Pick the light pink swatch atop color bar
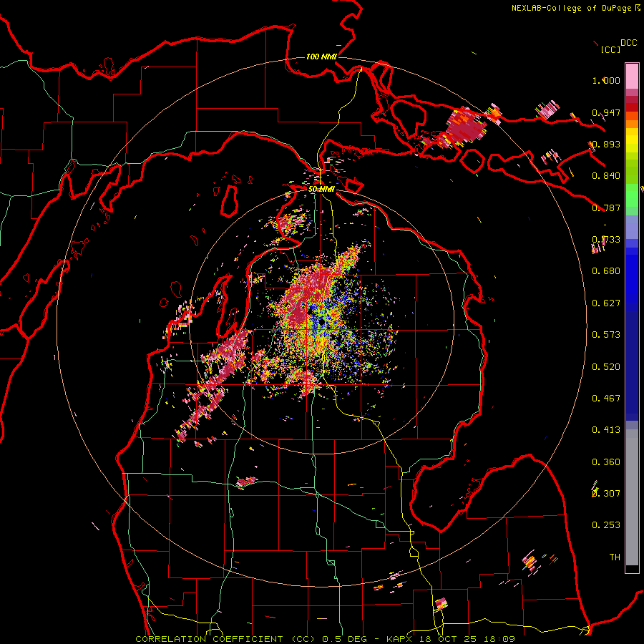Screen dimensions: 644x644 (x=632, y=77)
